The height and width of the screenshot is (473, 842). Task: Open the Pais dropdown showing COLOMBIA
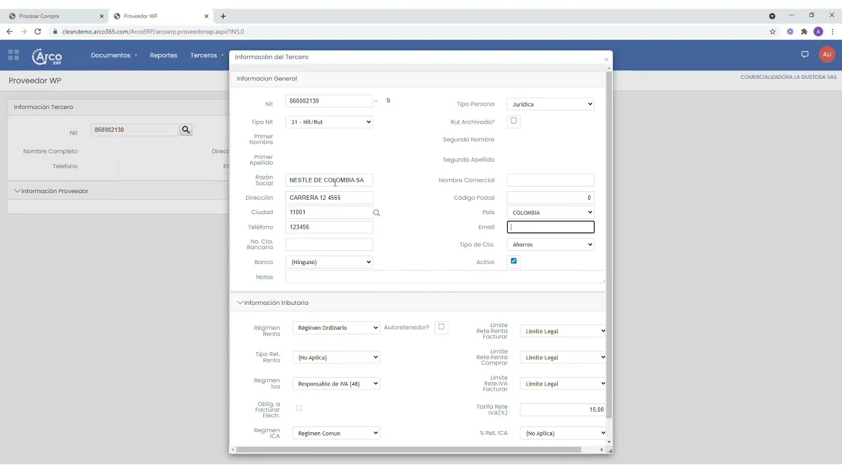(551, 212)
